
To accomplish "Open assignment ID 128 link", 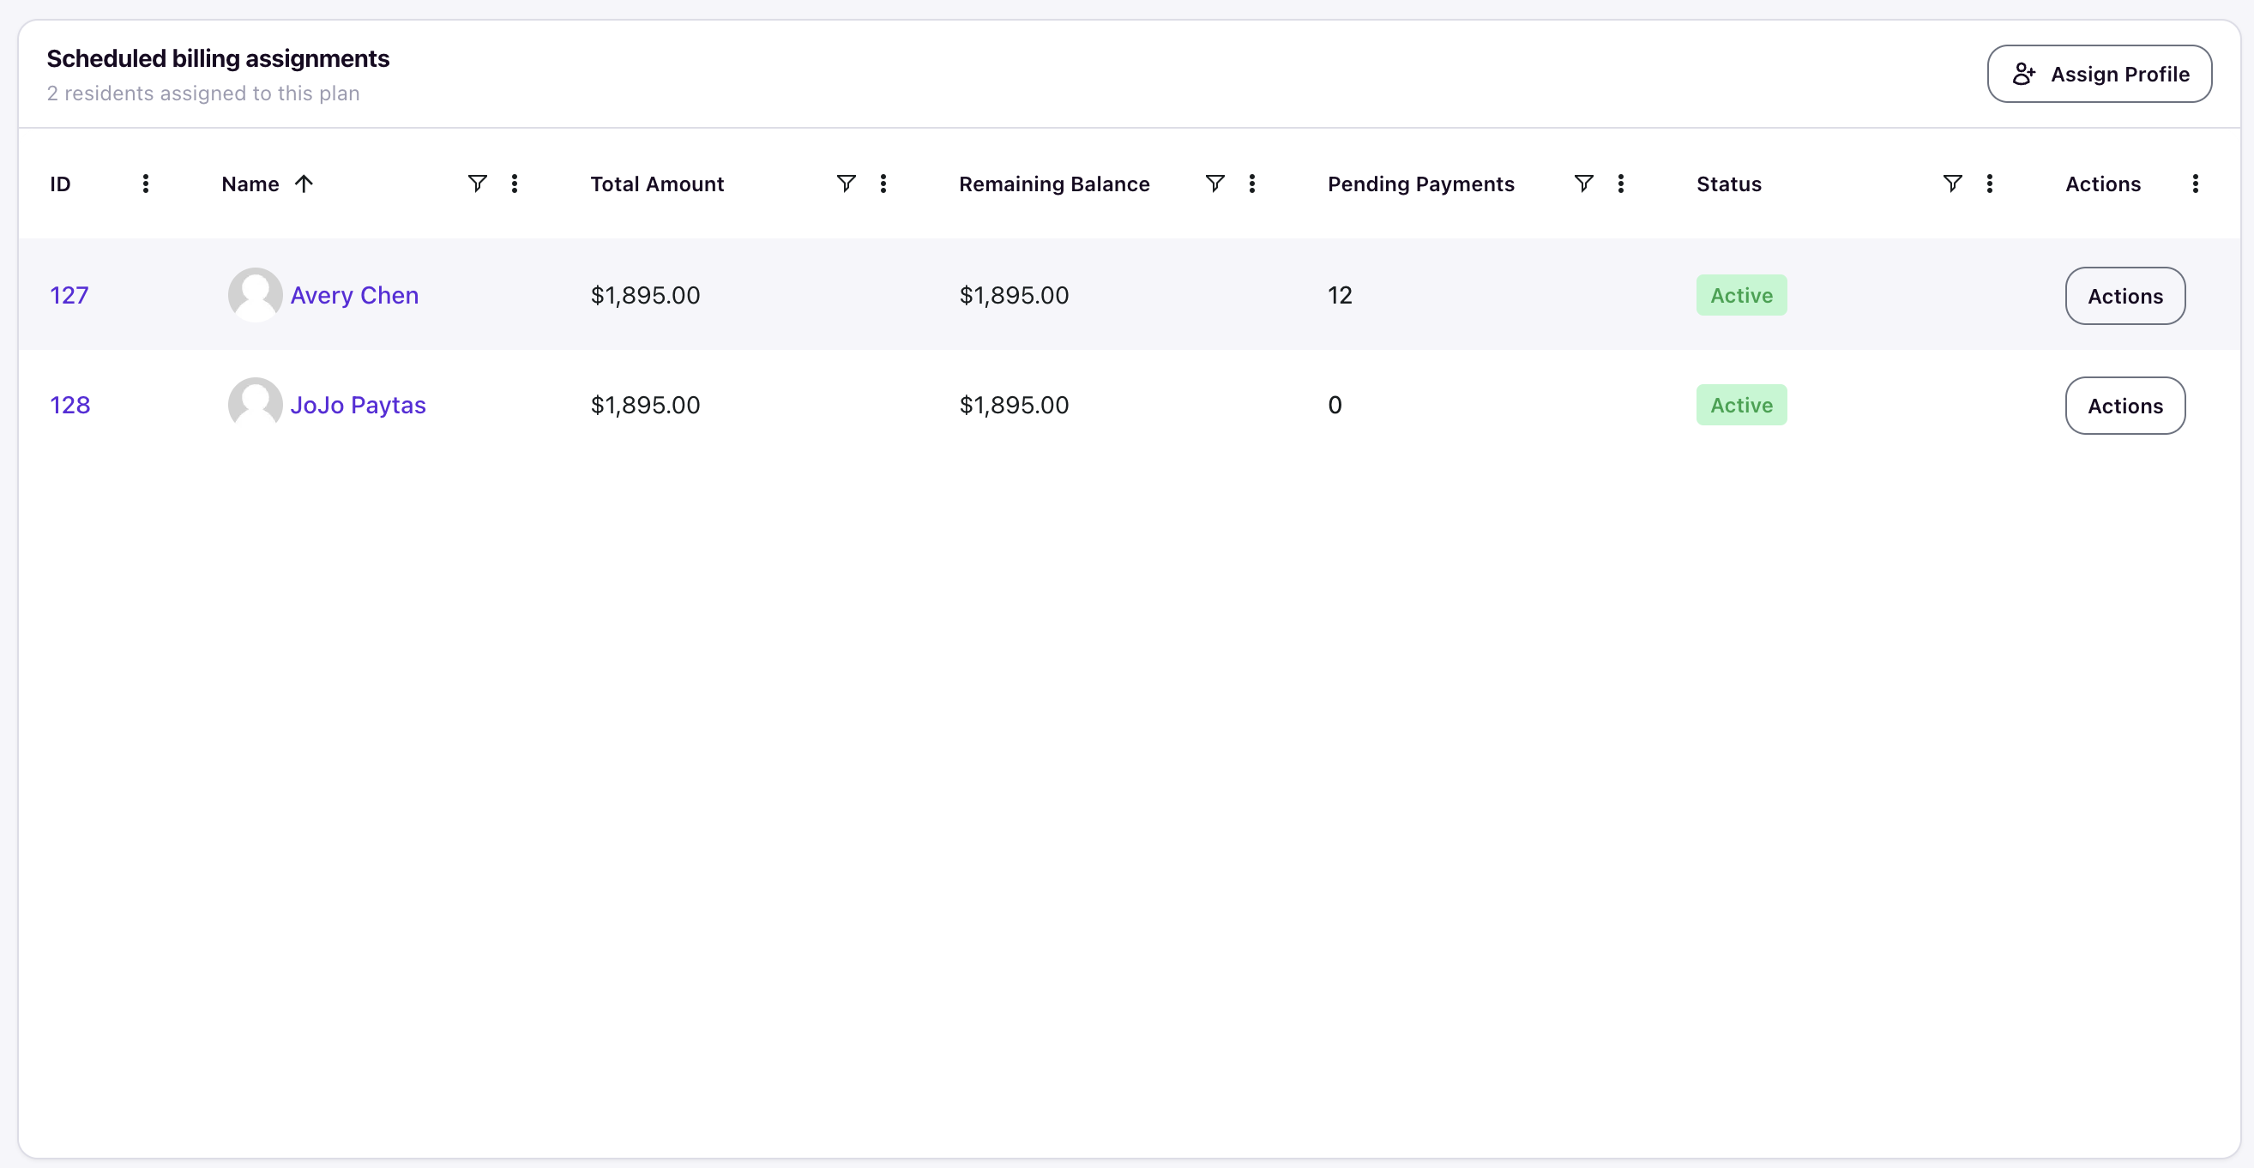I will tap(70, 405).
